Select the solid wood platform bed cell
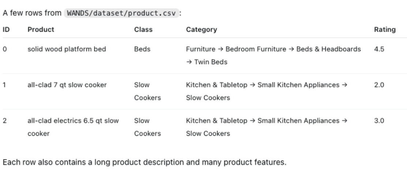Screen dimensions: 407x170 (67, 49)
